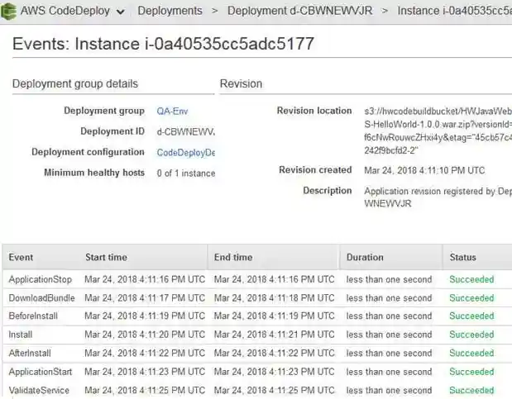The height and width of the screenshot is (399, 512).
Task: Sort by the End time column header
Action: [x=233, y=258]
